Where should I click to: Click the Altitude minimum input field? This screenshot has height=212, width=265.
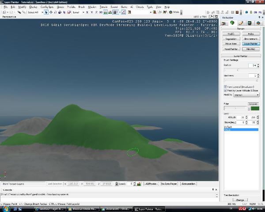pos(242,117)
